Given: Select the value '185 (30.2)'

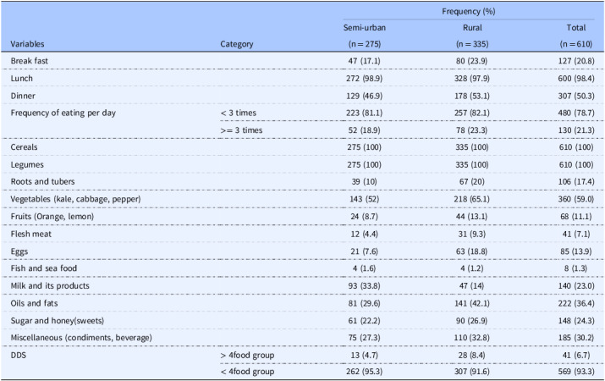Looking at the screenshot, I should 576,338.
